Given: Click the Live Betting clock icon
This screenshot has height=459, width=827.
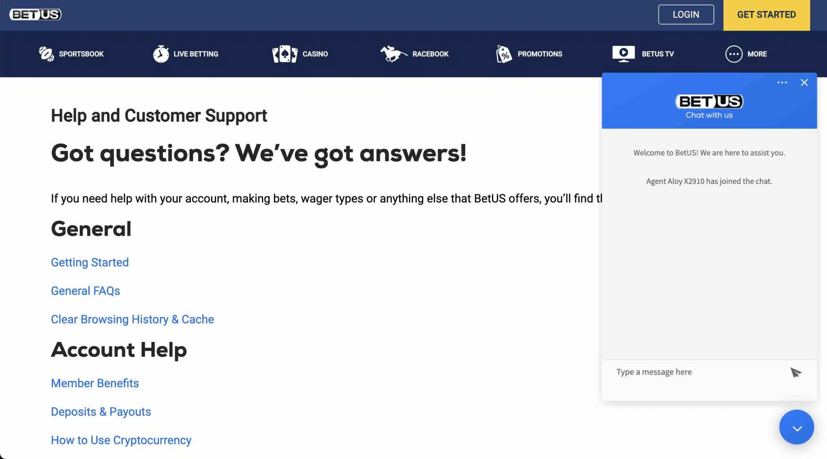Looking at the screenshot, I should click(161, 54).
